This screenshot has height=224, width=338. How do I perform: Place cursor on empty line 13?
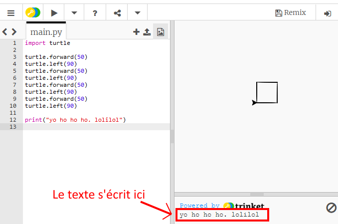click(95, 127)
